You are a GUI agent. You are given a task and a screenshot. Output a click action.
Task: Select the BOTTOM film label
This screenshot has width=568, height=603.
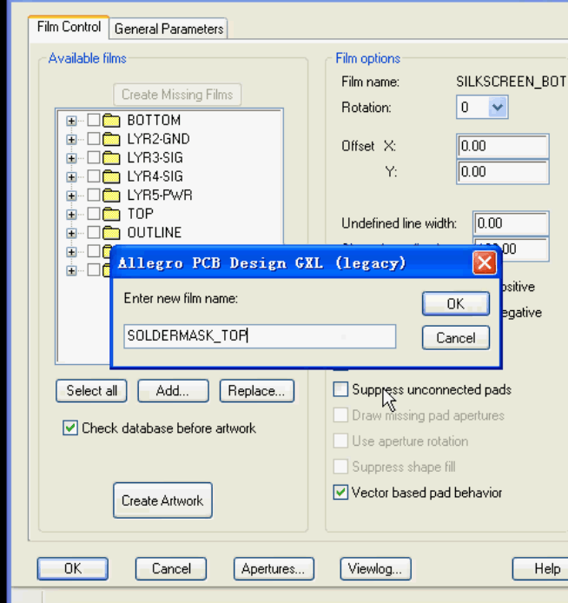[154, 121]
